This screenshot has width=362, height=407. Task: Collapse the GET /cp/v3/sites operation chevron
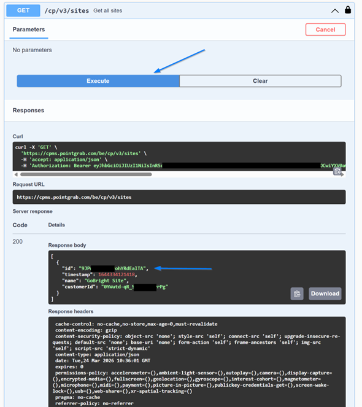tap(335, 10)
